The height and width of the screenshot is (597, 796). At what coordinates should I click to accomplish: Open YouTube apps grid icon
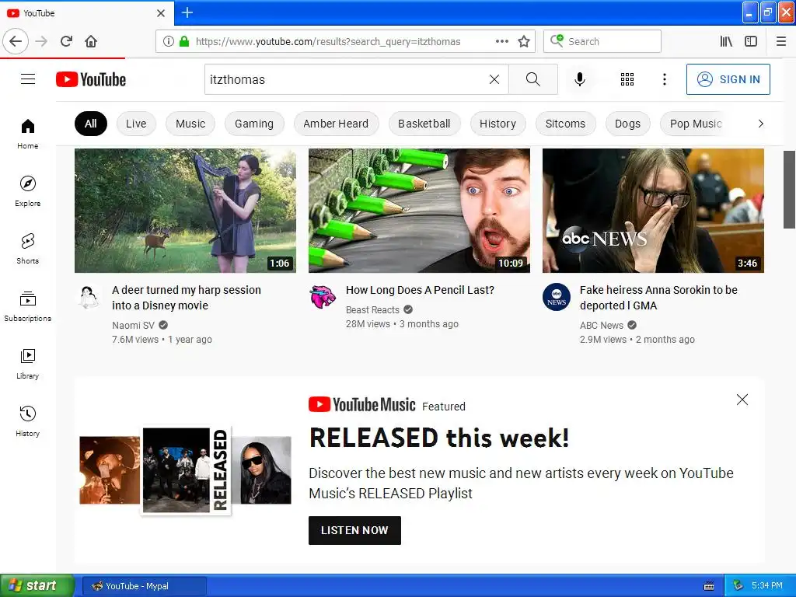(x=627, y=79)
